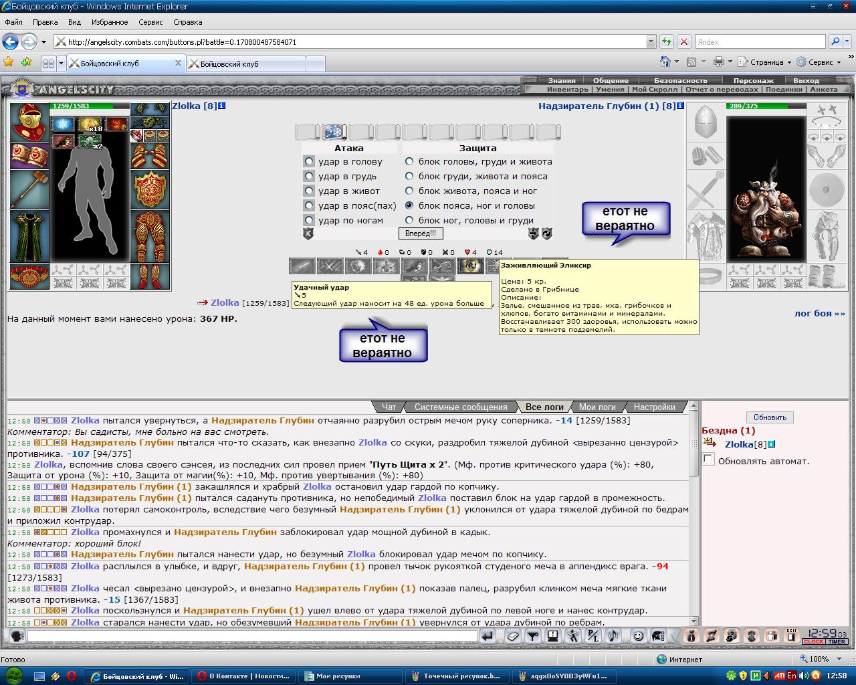
Task: Open the smiley emoticons icon
Action: pos(638,635)
